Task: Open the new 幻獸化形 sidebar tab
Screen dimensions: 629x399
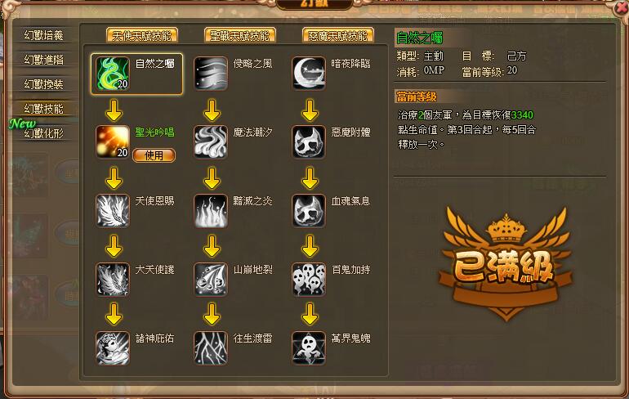Action: point(44,133)
